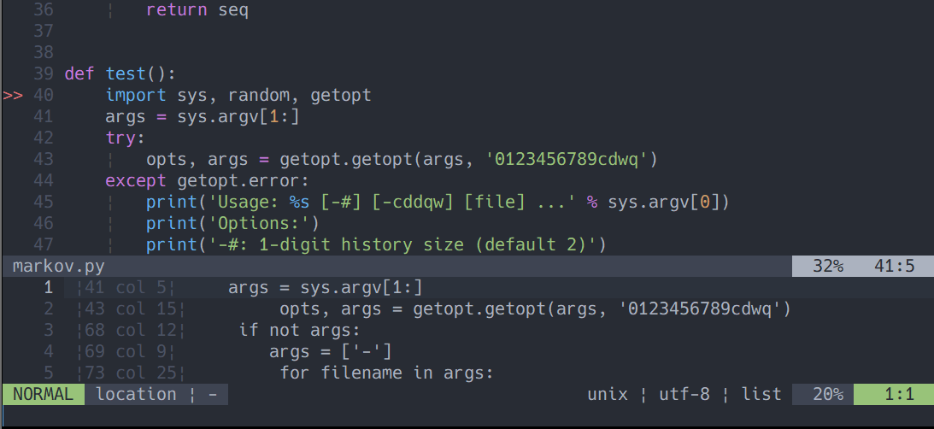Place cursor on 'def test():' line
934x429 pixels.
tap(120, 73)
